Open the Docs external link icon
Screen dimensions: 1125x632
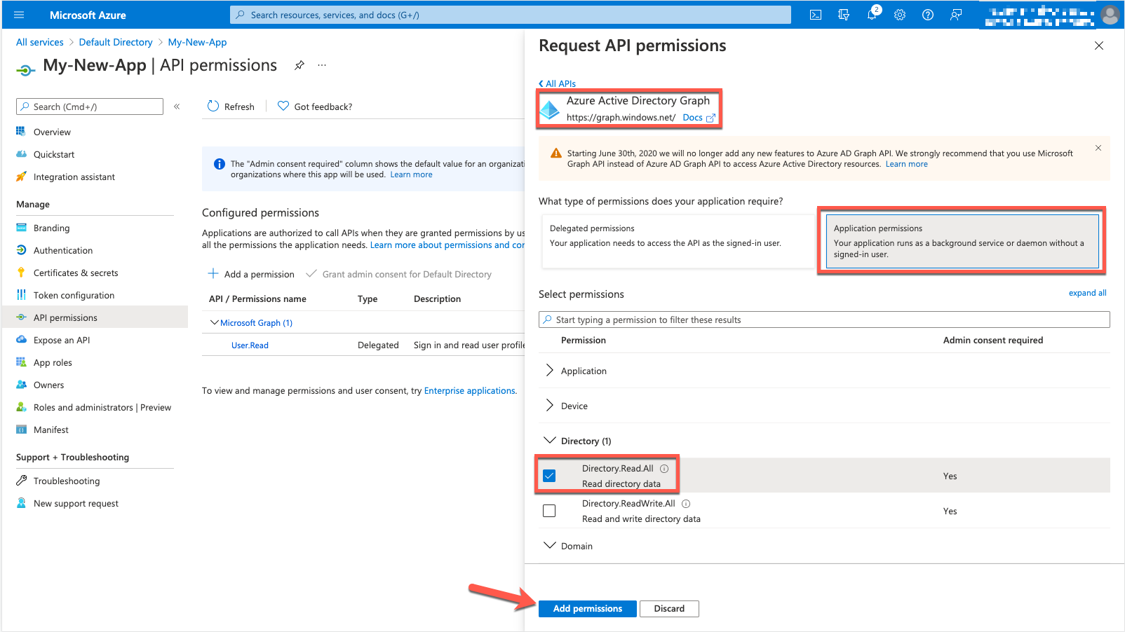point(710,118)
